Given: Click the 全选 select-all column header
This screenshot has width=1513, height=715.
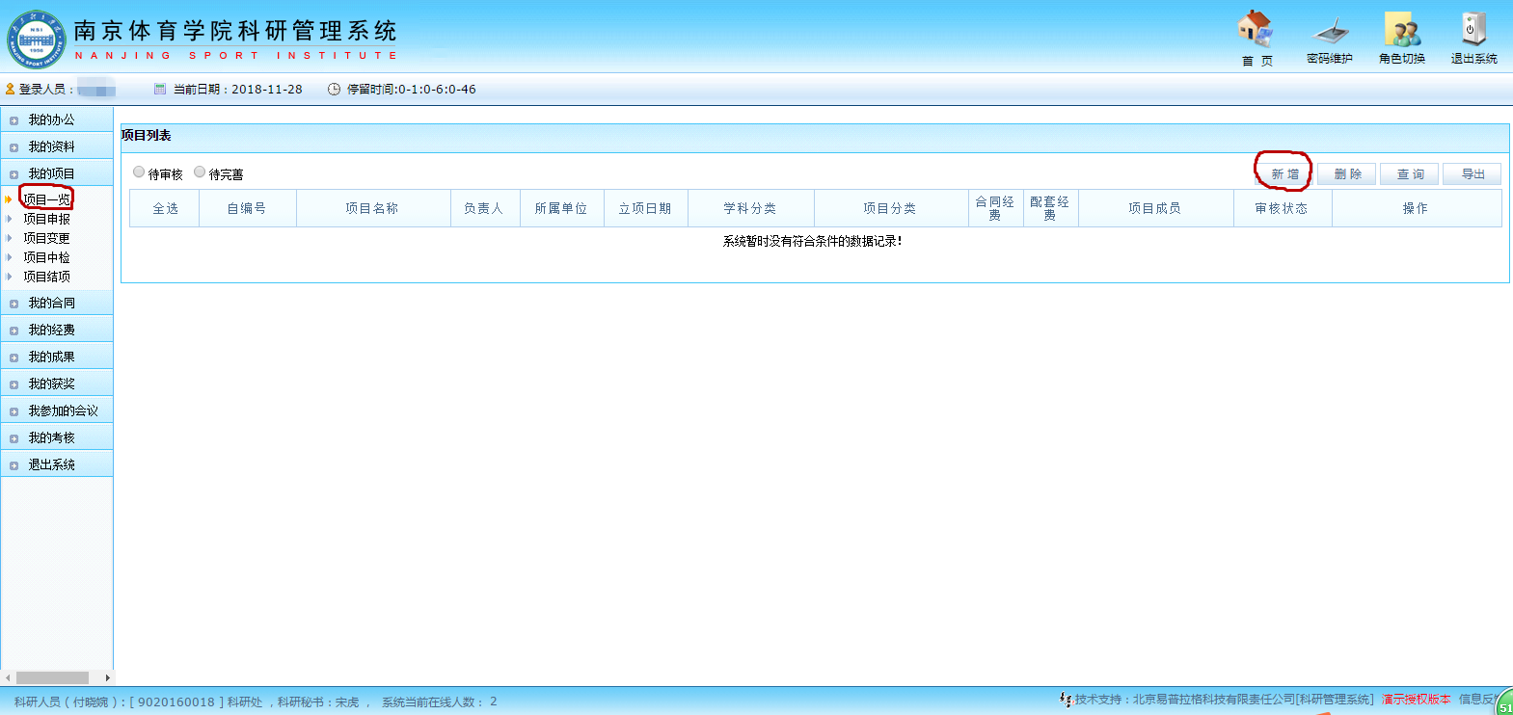Looking at the screenshot, I should point(165,208).
